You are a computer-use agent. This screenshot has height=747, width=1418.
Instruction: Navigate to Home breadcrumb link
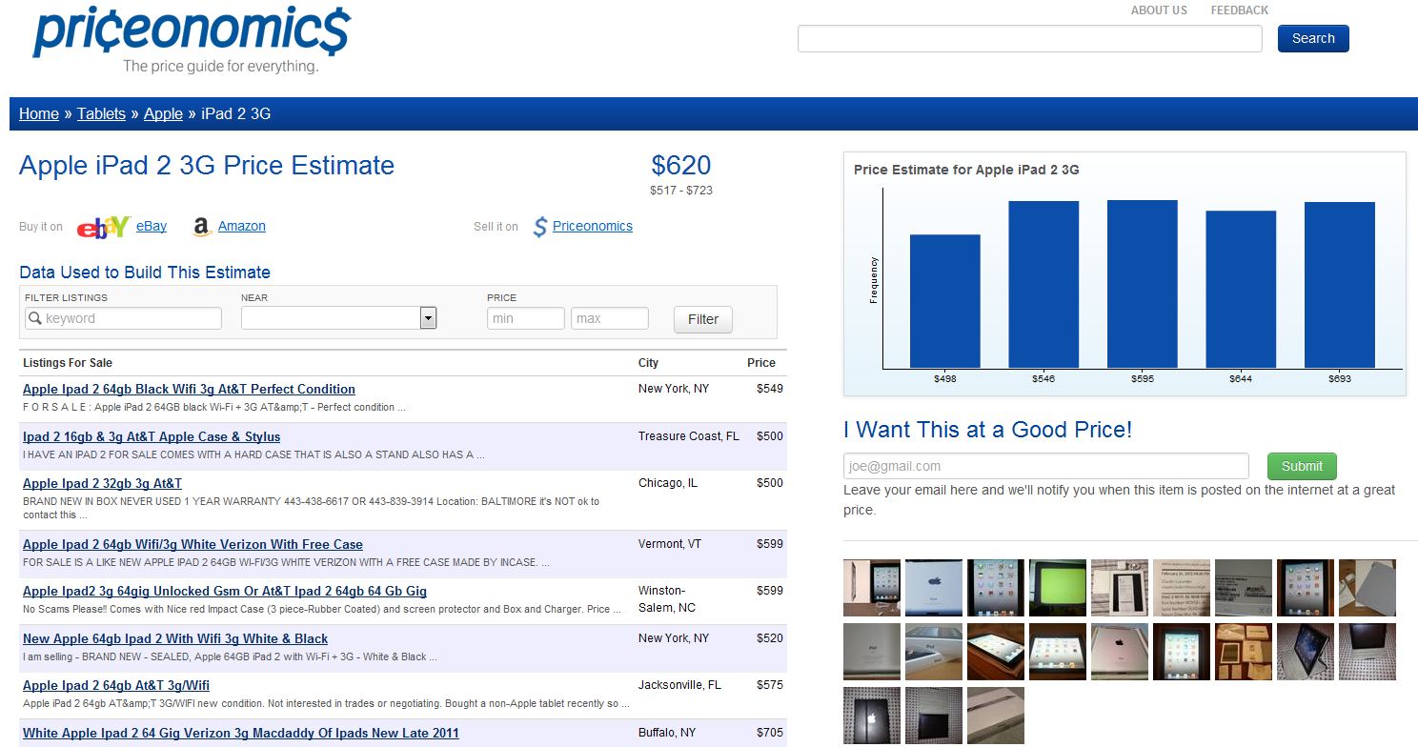39,113
